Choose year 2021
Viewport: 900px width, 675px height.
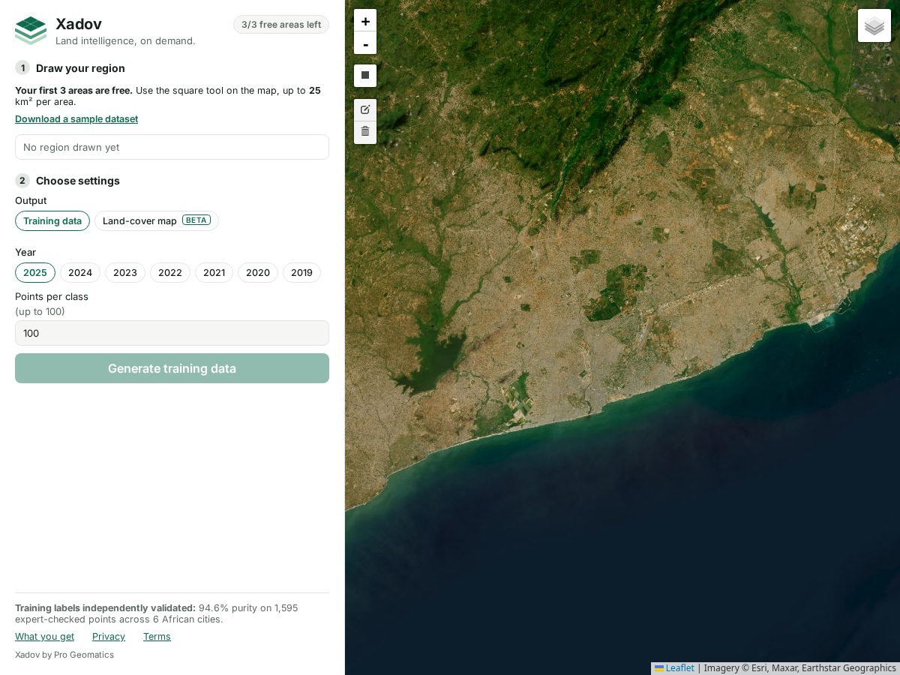click(214, 273)
